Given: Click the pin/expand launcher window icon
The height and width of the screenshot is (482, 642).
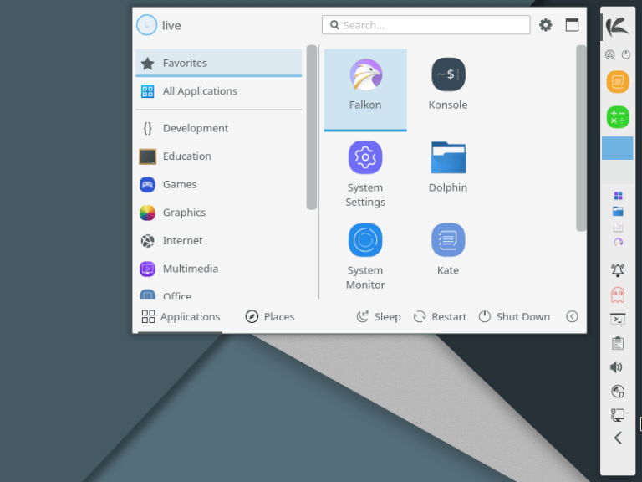Looking at the screenshot, I should pos(572,25).
